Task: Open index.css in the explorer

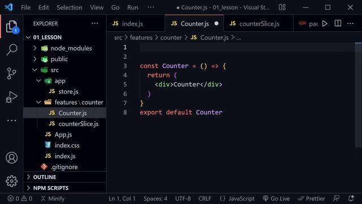Action: [x=64, y=145]
